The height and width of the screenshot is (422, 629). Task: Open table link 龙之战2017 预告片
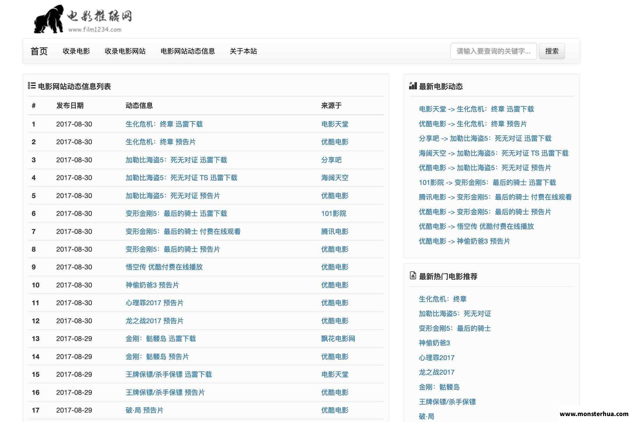(155, 321)
